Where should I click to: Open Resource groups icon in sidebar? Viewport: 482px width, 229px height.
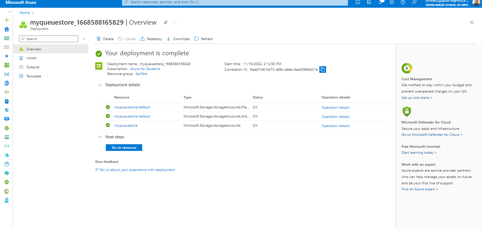(x=6, y=74)
